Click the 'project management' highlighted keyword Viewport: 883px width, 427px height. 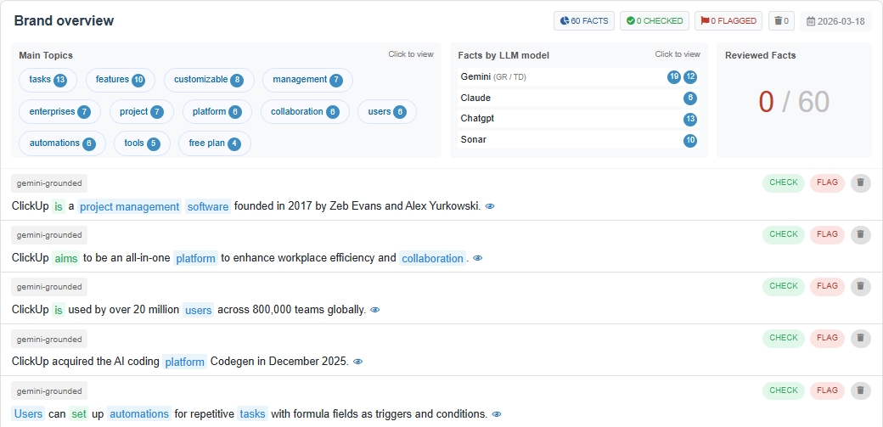point(130,207)
